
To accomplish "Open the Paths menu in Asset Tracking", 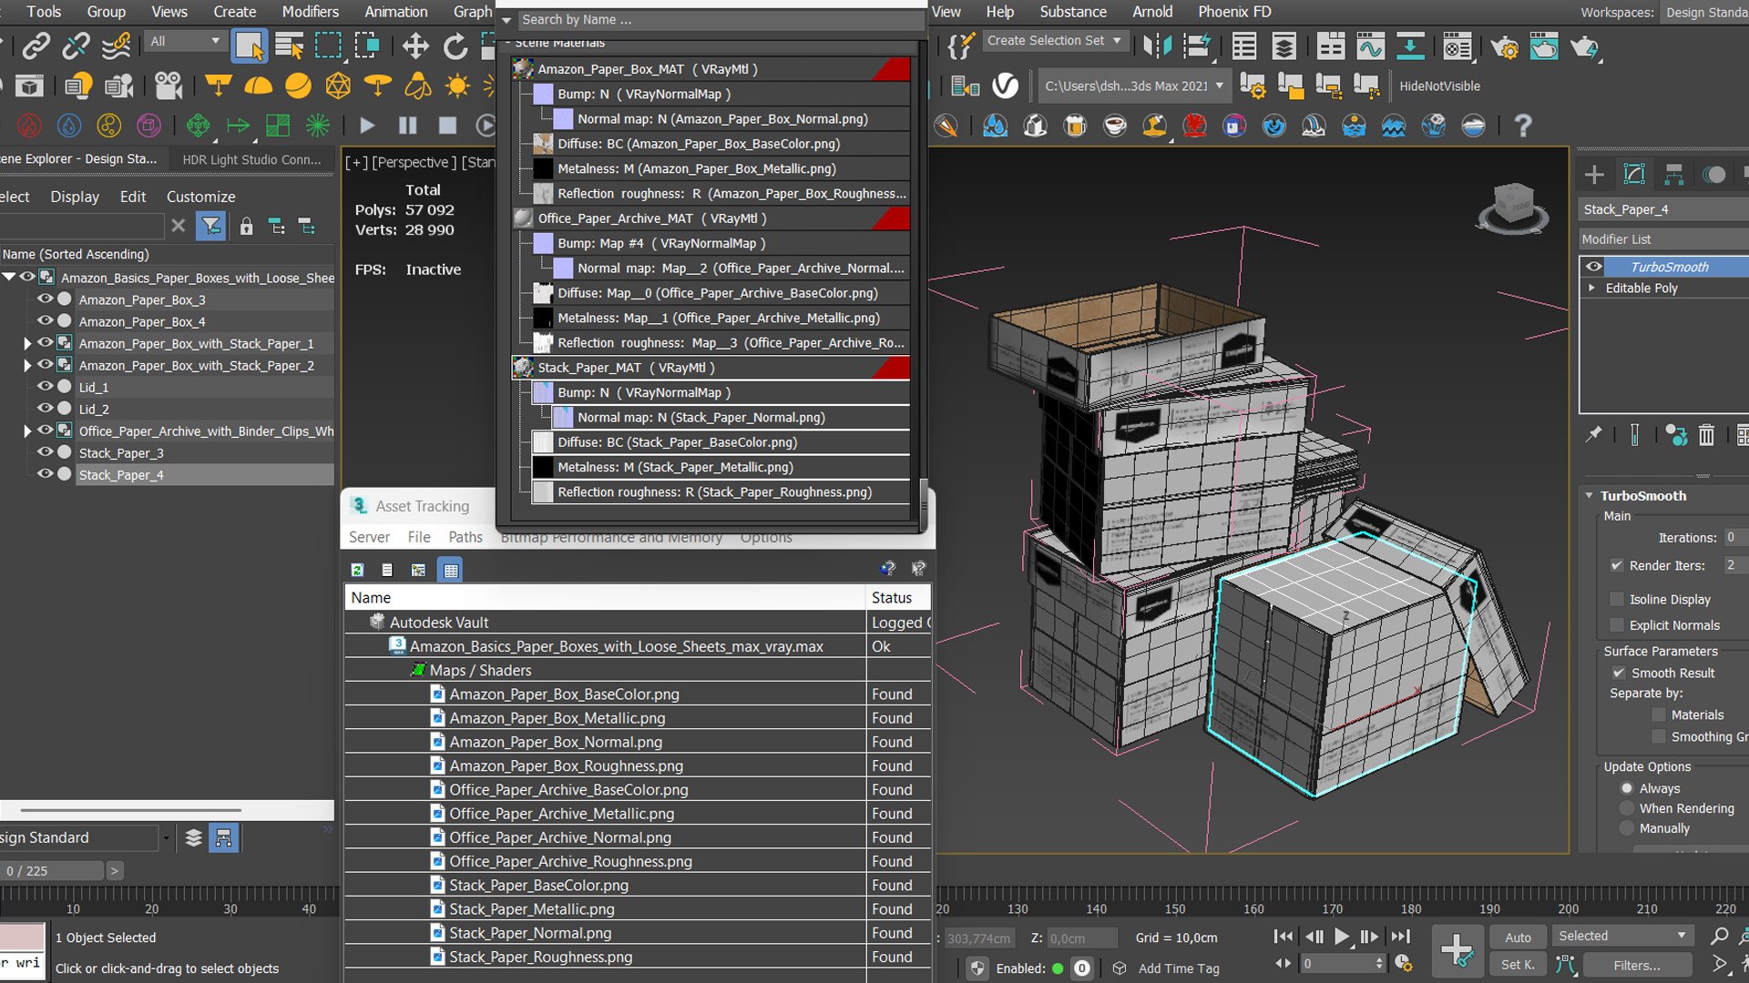I will coord(465,537).
